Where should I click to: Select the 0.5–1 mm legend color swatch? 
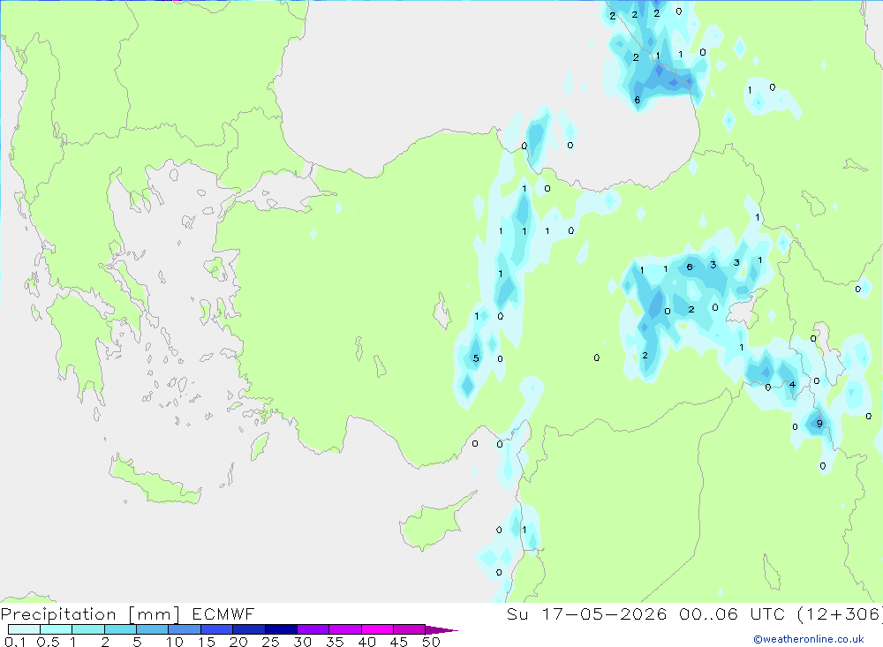click(x=56, y=629)
